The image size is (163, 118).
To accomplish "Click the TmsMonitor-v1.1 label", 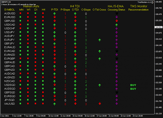I will pyautogui.click(x=144, y=2).
